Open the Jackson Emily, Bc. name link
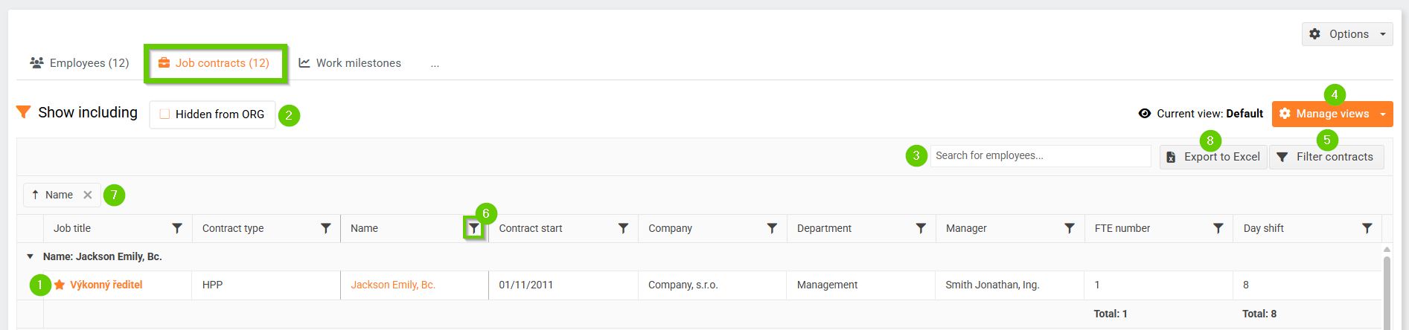 pyautogui.click(x=393, y=285)
